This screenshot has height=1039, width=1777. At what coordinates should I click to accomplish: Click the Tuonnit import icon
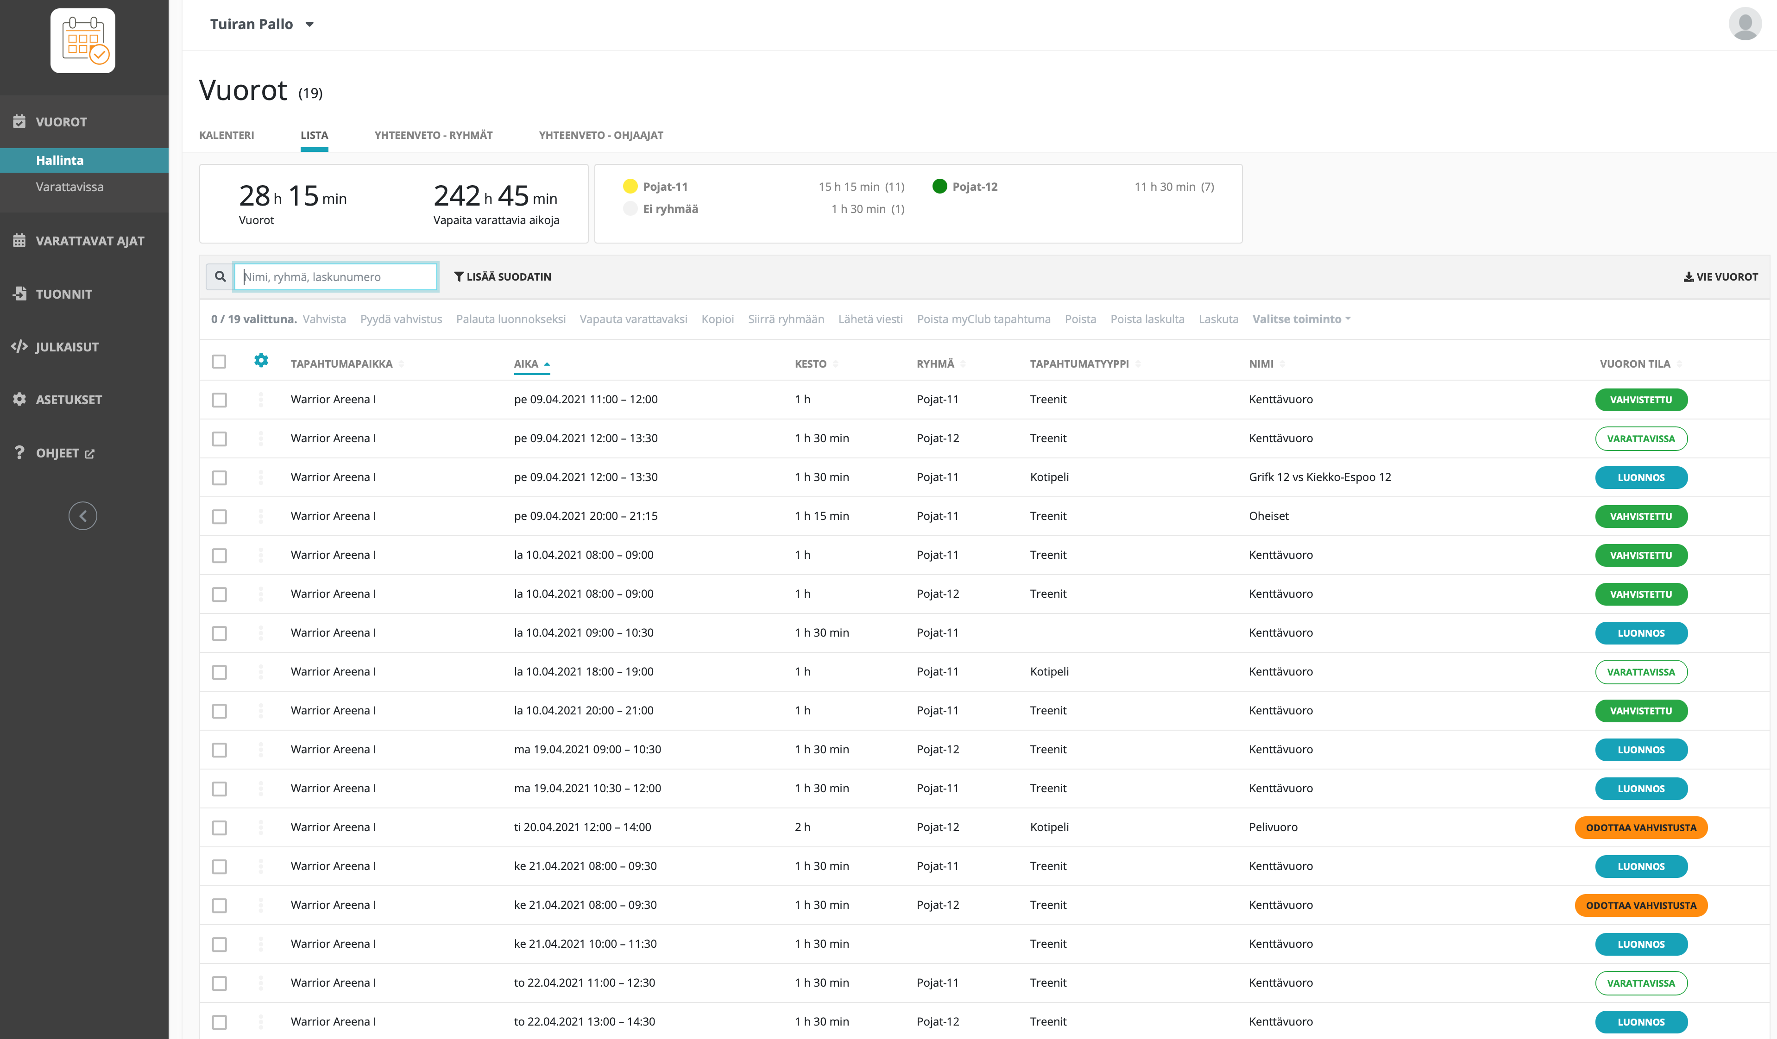coord(20,293)
